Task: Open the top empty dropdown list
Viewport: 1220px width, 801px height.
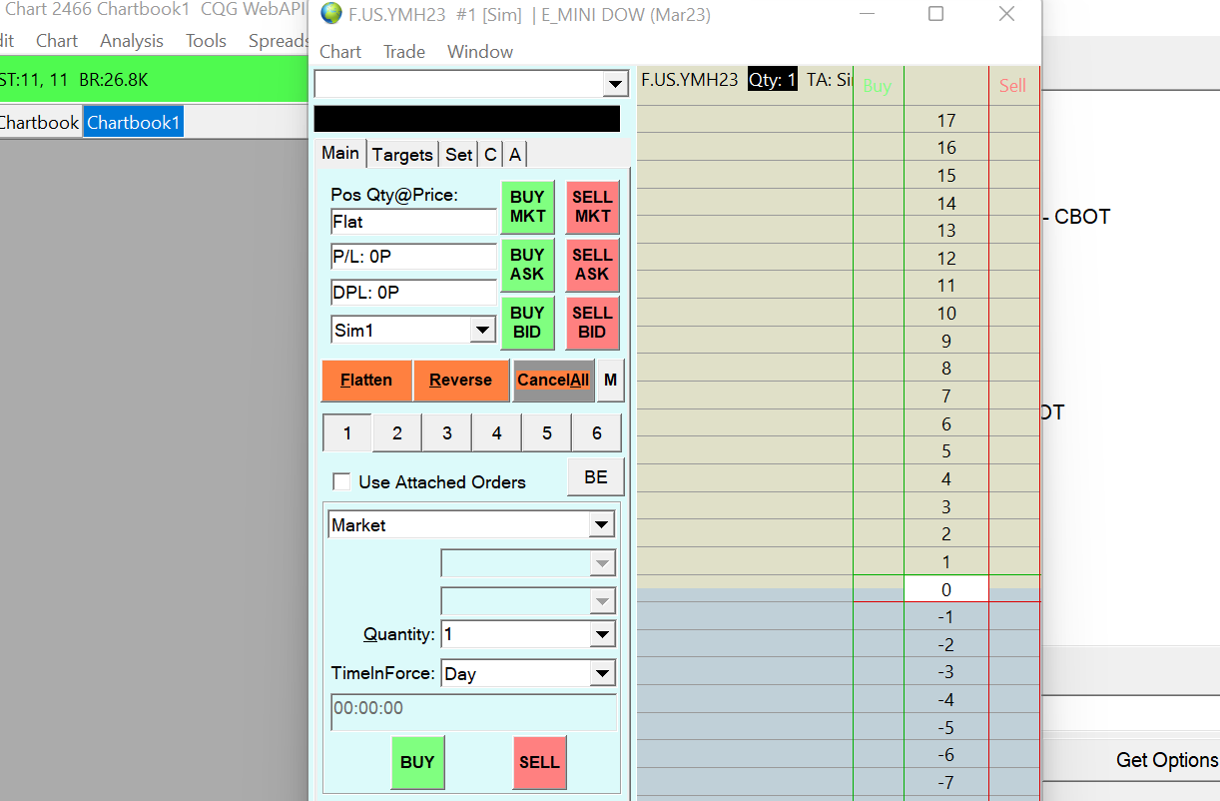Action: (615, 85)
